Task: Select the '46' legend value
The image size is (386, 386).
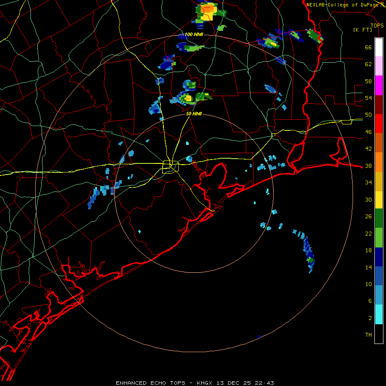Action: pos(368,132)
